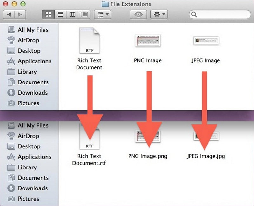Select Downloads in the lower sidebar
The image size is (254, 206).
tap(28, 188)
